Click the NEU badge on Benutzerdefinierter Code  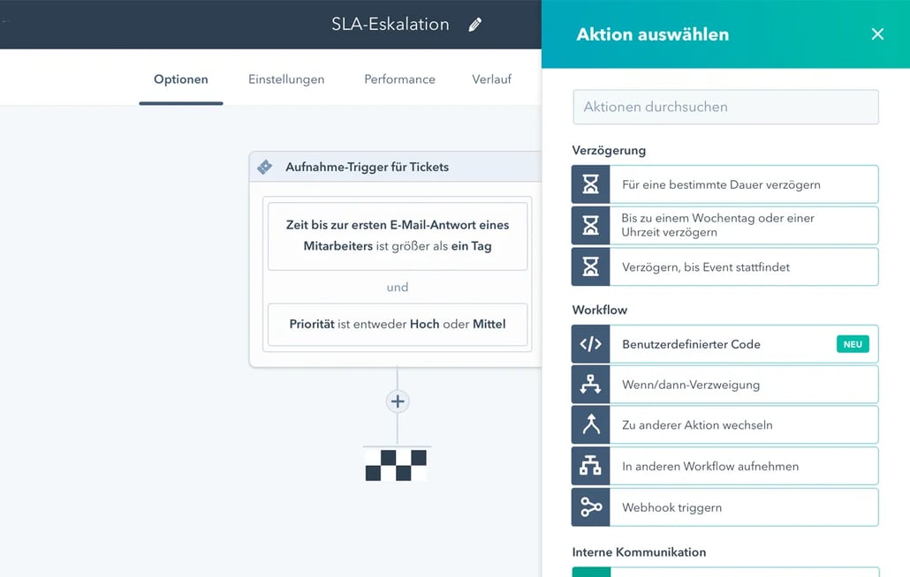point(852,344)
